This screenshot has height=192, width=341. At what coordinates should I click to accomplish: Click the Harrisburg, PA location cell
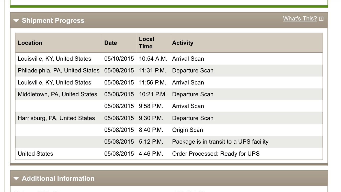pyautogui.click(x=56, y=118)
